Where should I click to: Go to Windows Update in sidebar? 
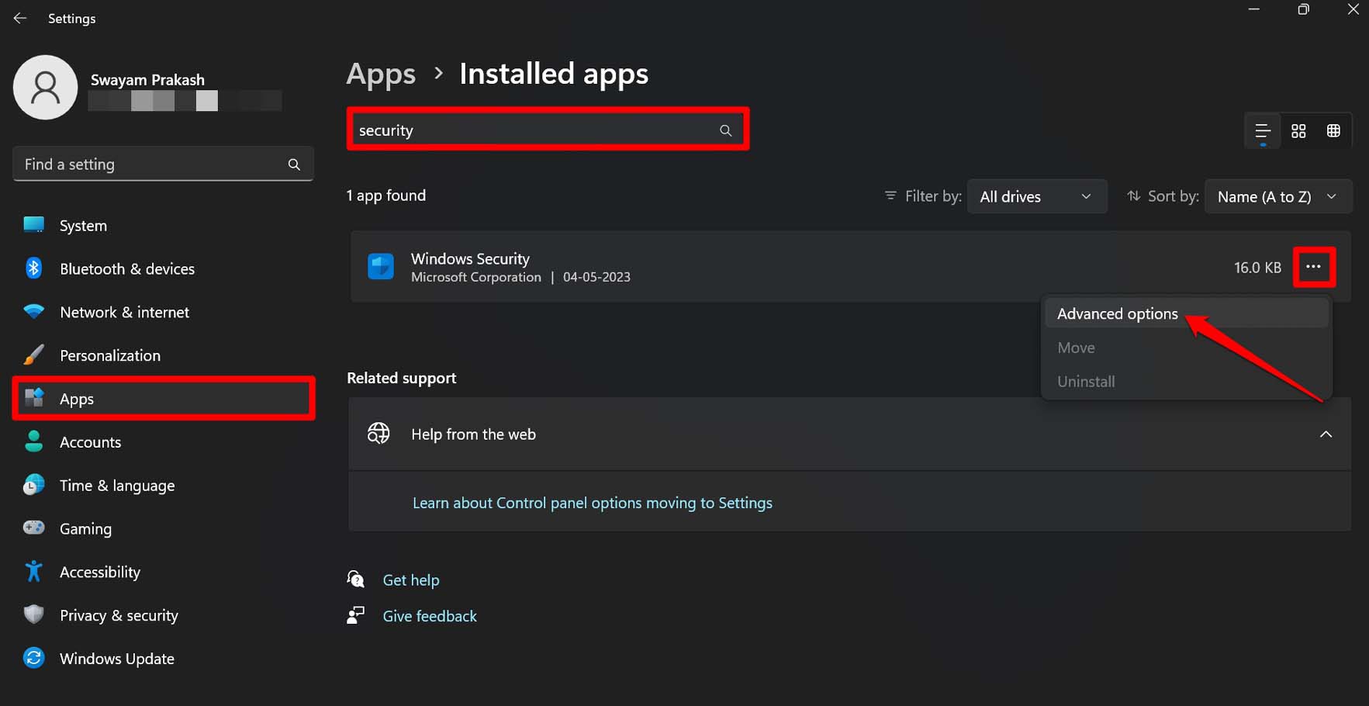tap(116, 659)
